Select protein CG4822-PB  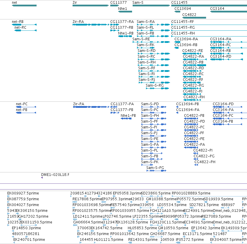pyautogui.click(x=191, y=119)
